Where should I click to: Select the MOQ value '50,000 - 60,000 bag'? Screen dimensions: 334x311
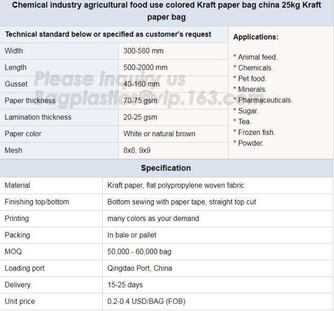click(139, 252)
